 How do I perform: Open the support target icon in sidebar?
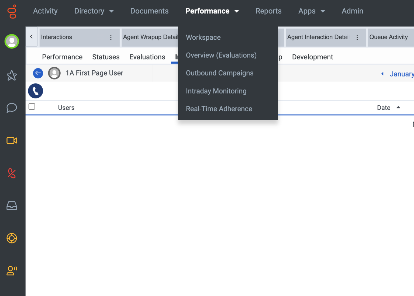pos(12,238)
